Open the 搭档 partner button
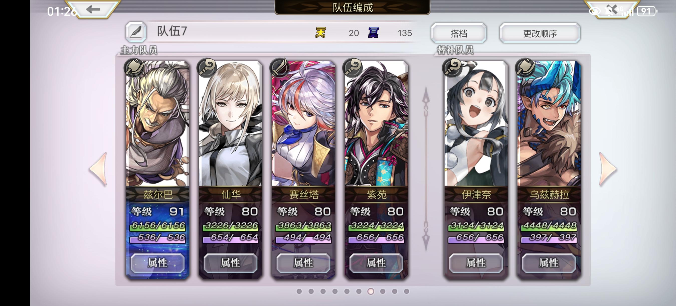The height and width of the screenshot is (306, 676). point(459,33)
